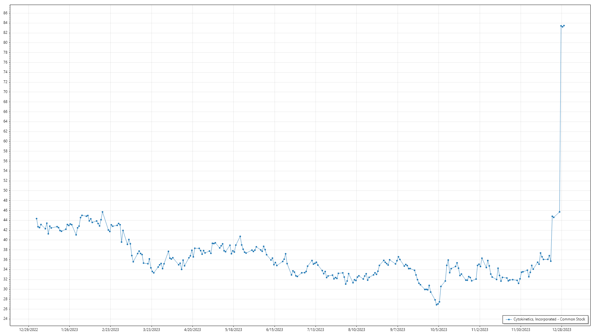Select the 5/18/2023 date label
Image resolution: width=595 pixels, height=335 pixels.
click(x=233, y=330)
